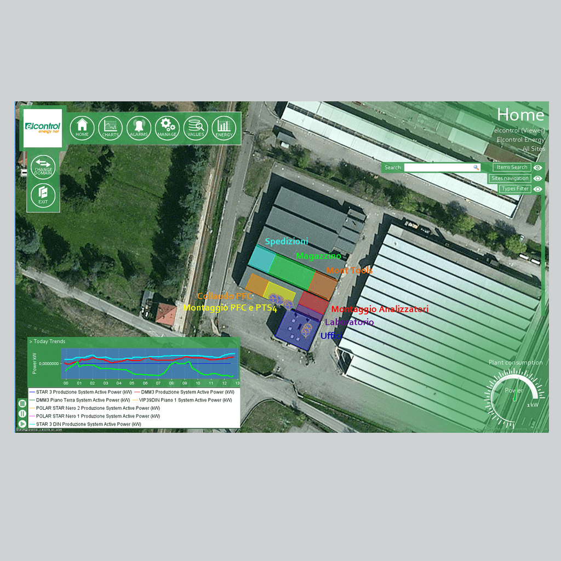Pause the trend chart playback

click(22, 414)
